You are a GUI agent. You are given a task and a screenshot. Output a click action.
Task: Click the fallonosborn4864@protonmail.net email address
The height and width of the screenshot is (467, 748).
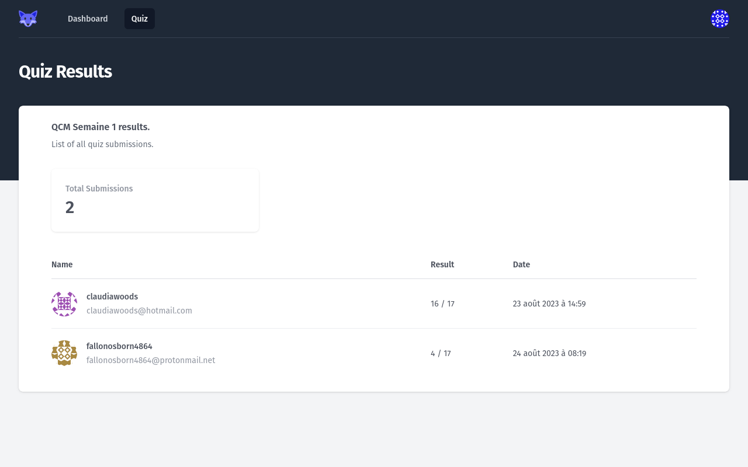[x=151, y=360]
